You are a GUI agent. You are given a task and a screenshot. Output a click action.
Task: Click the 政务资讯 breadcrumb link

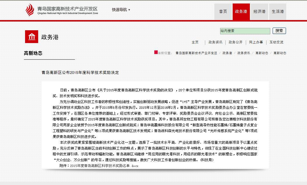point(244,53)
